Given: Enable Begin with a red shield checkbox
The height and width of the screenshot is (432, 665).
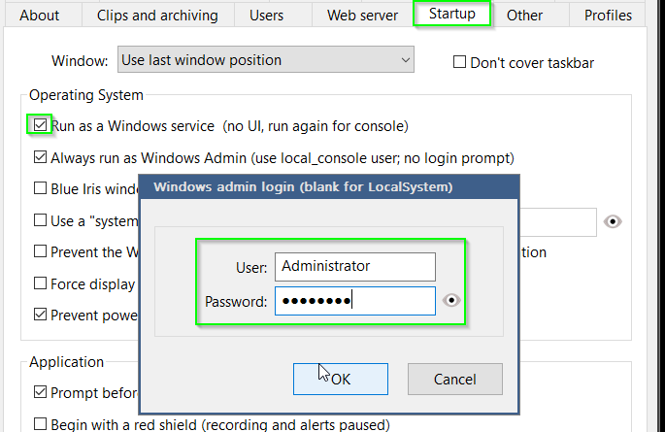Looking at the screenshot, I should (40, 424).
